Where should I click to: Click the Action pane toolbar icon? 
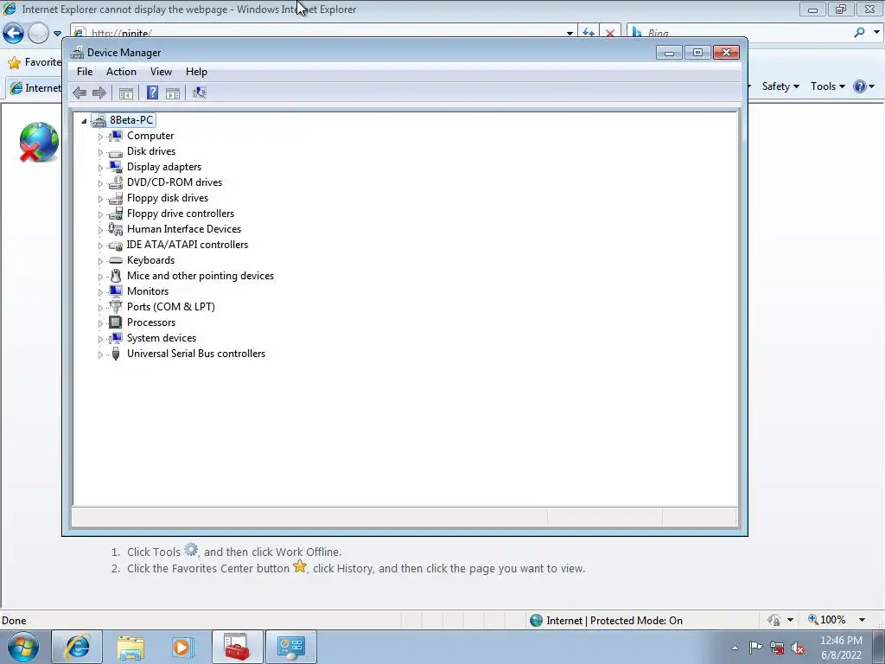pos(173,93)
